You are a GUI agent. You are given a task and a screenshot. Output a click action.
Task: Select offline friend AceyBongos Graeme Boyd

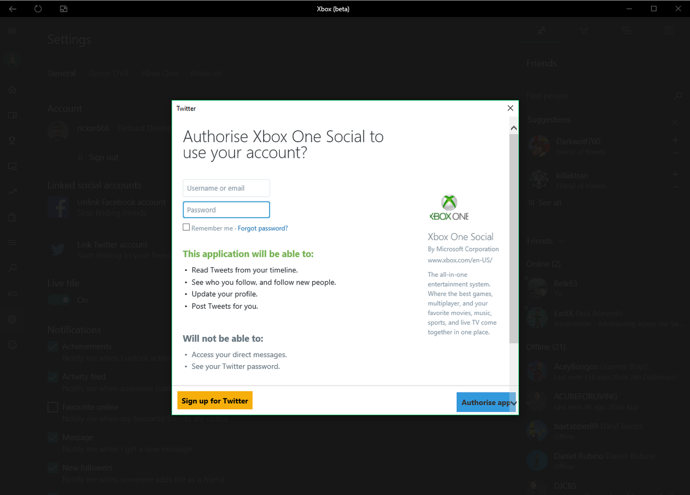[x=605, y=372]
